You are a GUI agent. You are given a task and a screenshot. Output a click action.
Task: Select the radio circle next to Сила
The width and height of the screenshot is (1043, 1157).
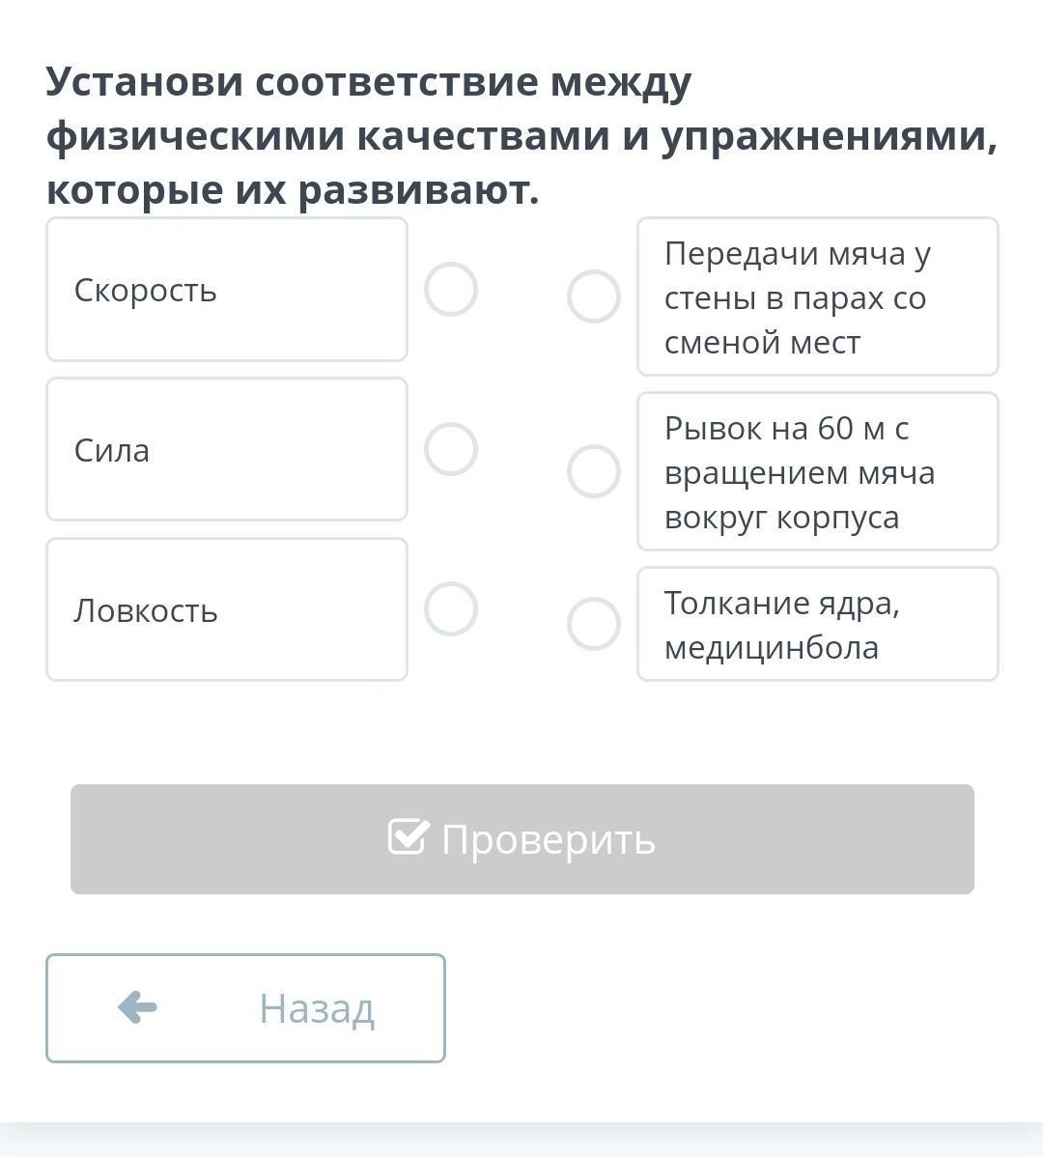451,449
